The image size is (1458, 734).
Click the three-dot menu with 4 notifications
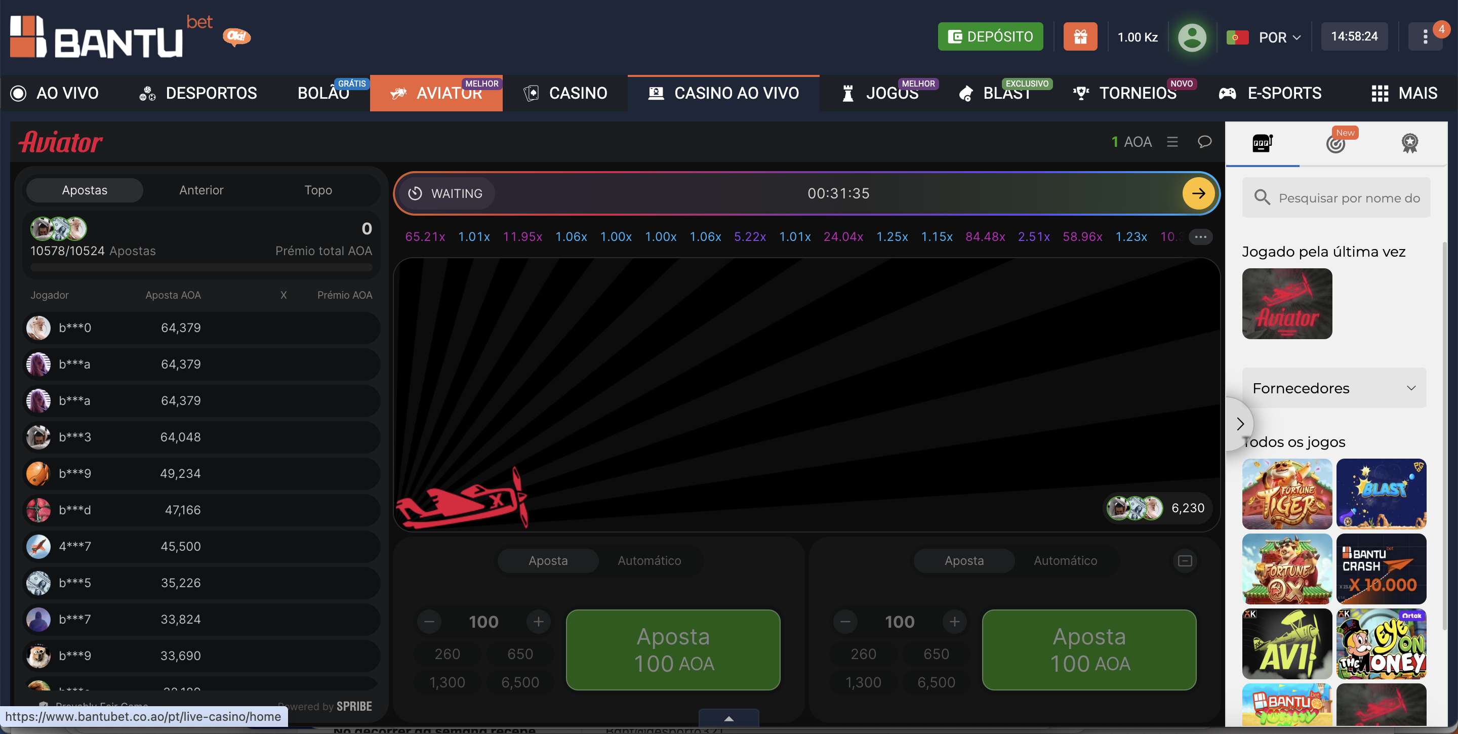[x=1426, y=36]
